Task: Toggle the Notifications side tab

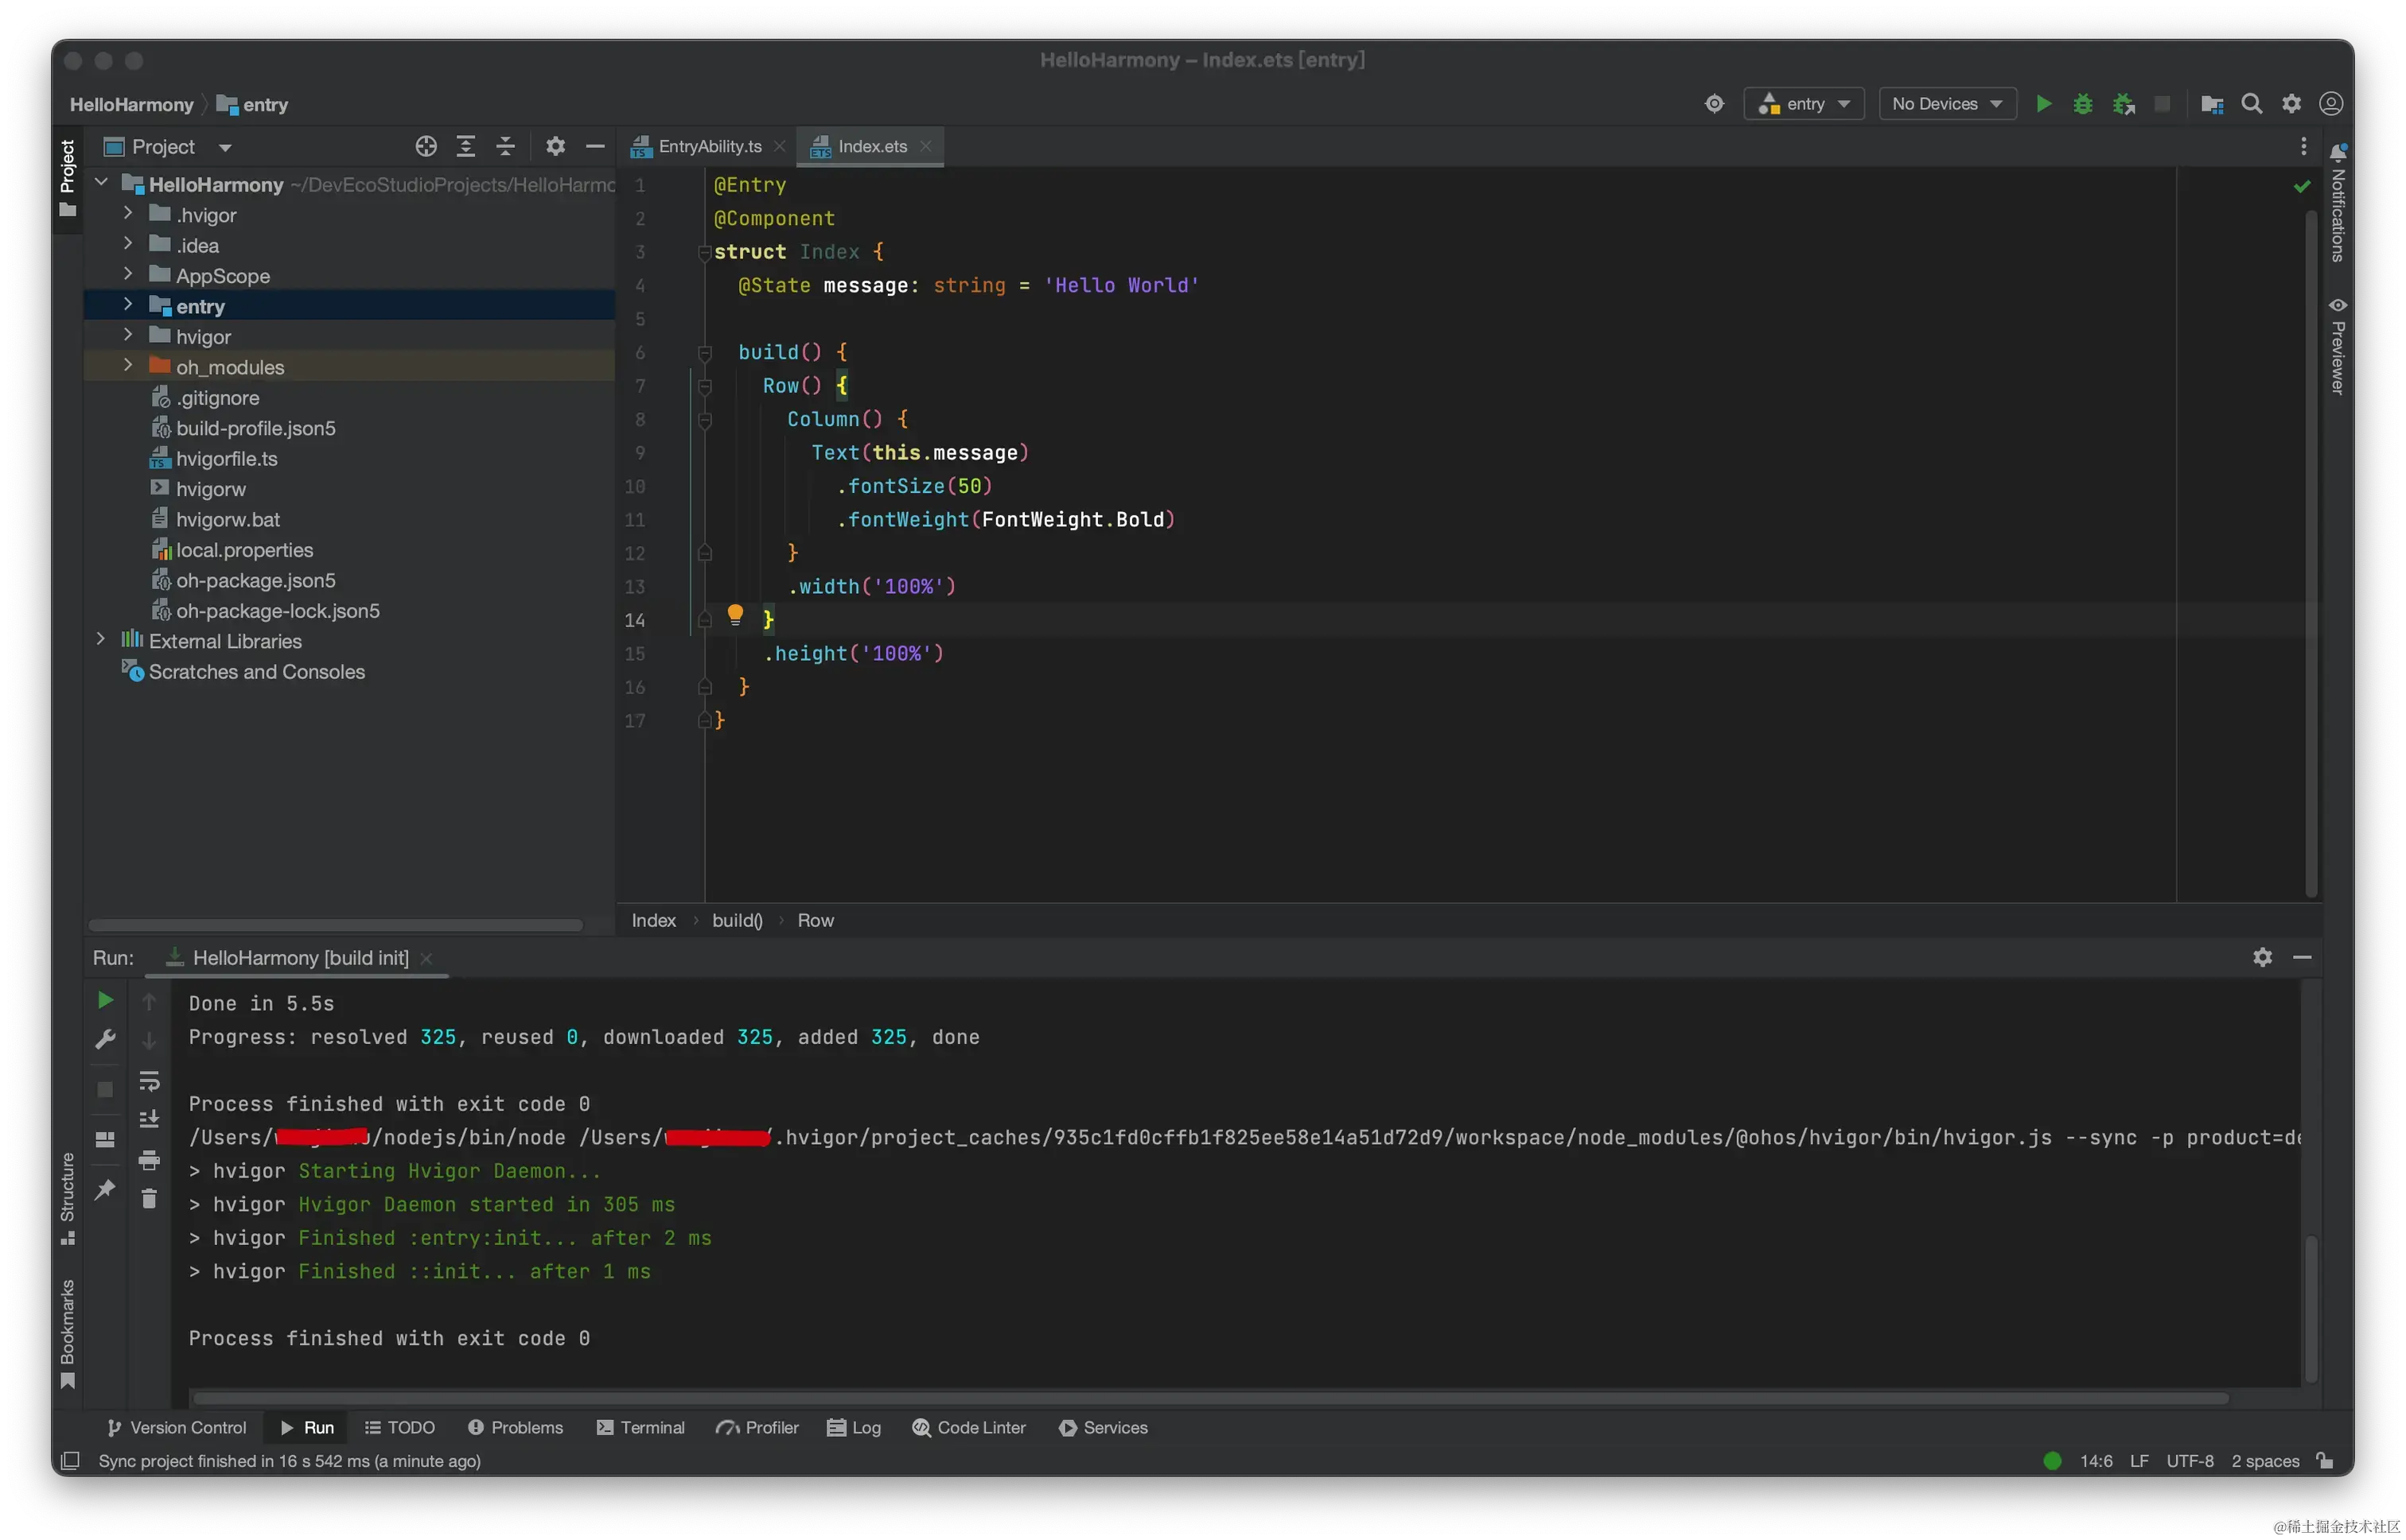Action: click(2338, 203)
